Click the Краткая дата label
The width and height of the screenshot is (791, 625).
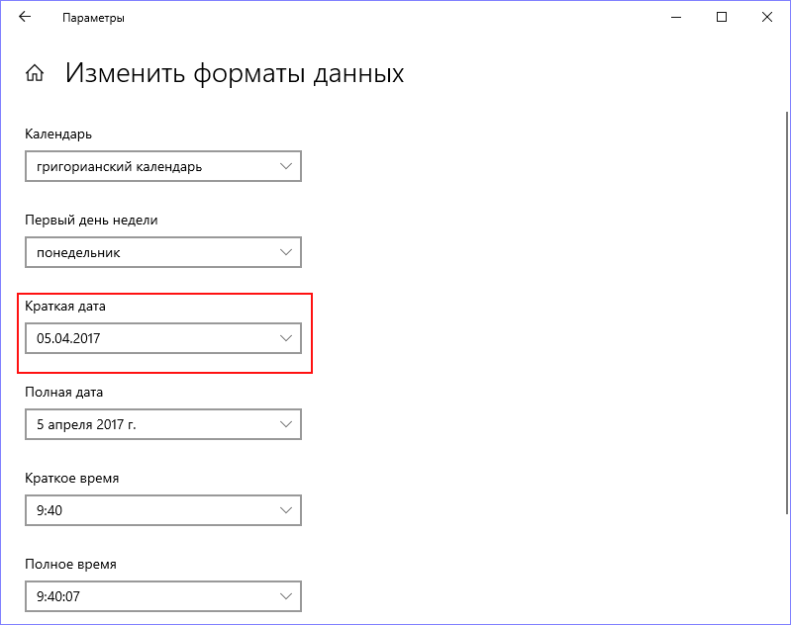click(x=65, y=306)
